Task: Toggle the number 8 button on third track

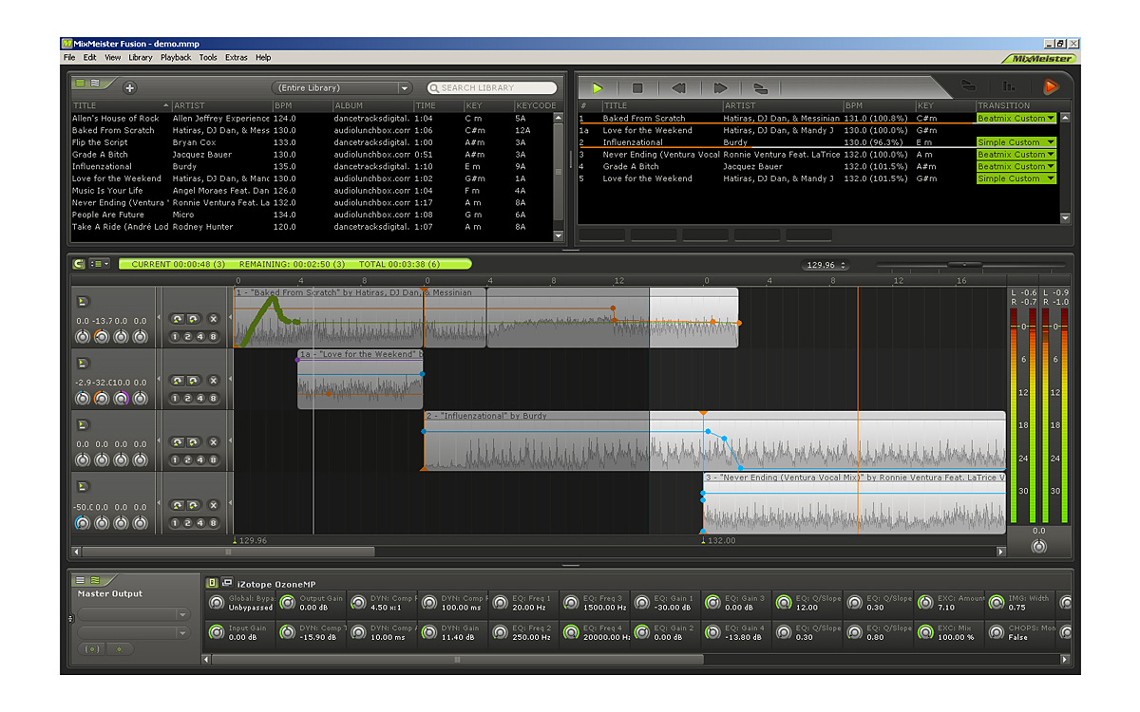Action: [x=213, y=460]
